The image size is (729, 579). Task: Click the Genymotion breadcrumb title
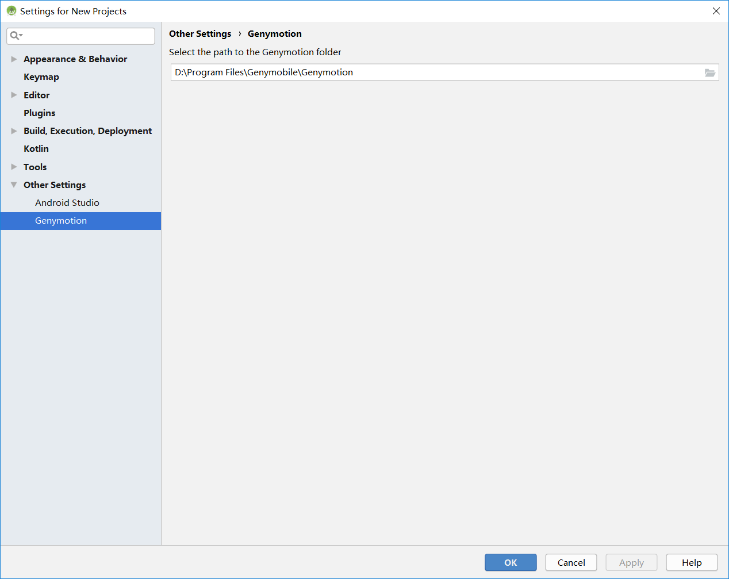click(275, 34)
